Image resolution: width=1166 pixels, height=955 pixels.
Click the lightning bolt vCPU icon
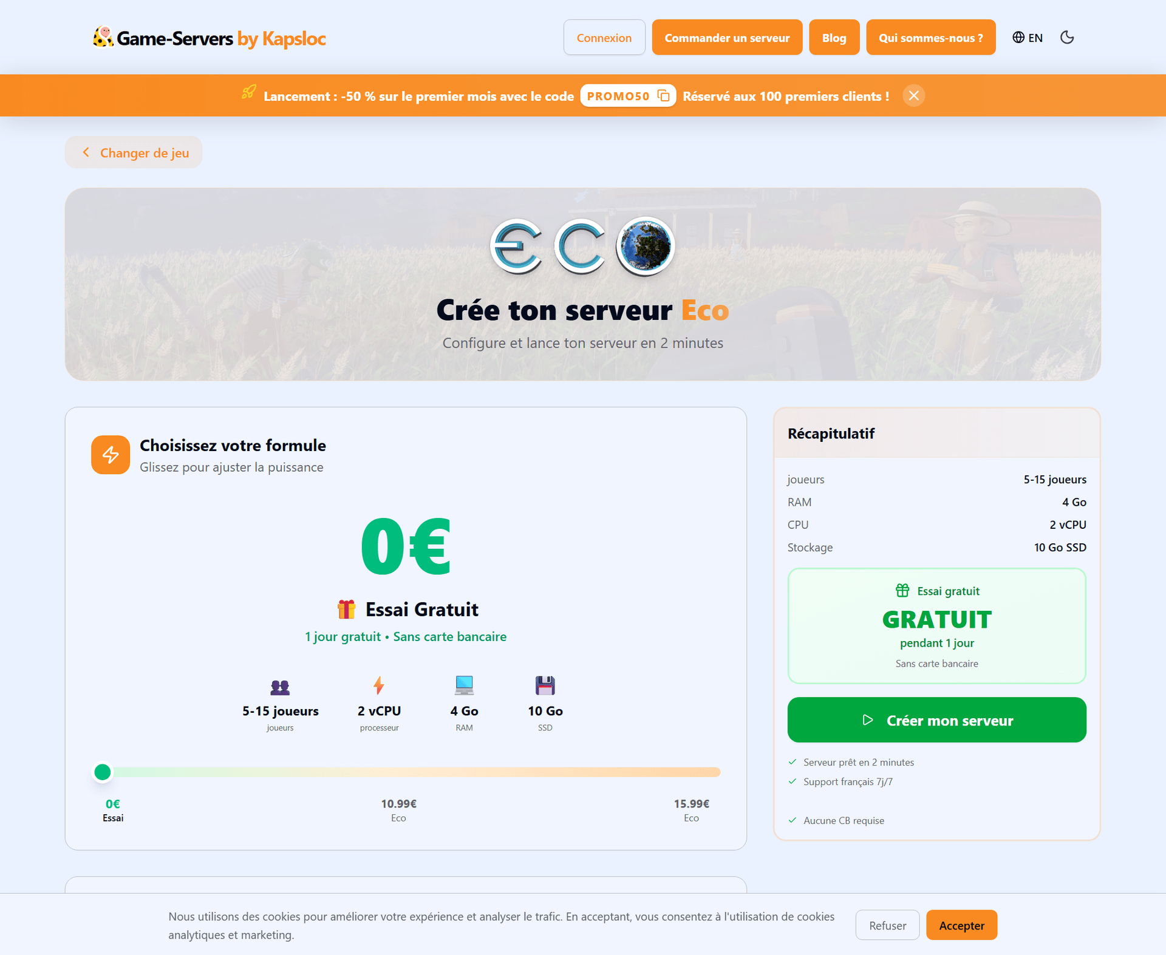pos(379,685)
